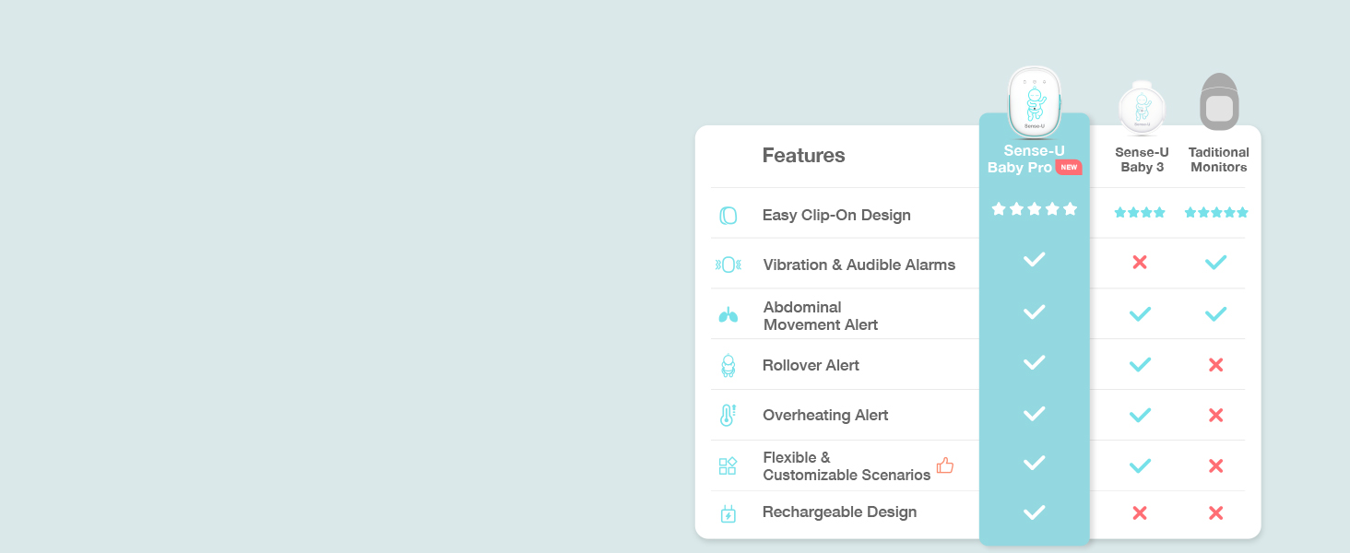Viewport: 1350px width, 553px height.
Task: Click the orange thumbs-up icon
Action: [944, 465]
